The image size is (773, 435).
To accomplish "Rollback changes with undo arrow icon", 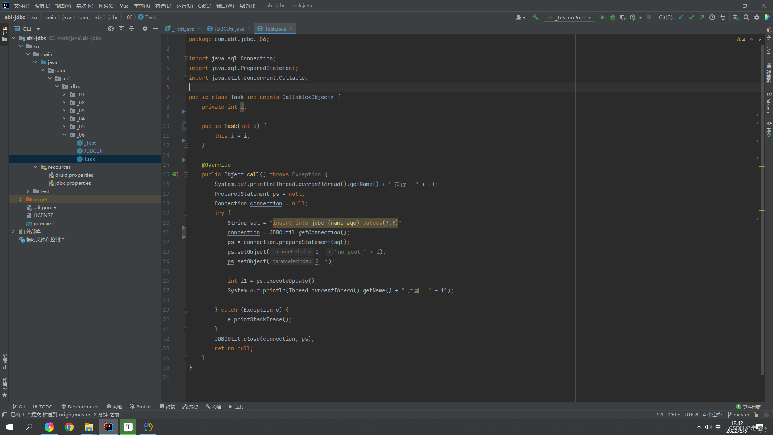I will 723,17.
